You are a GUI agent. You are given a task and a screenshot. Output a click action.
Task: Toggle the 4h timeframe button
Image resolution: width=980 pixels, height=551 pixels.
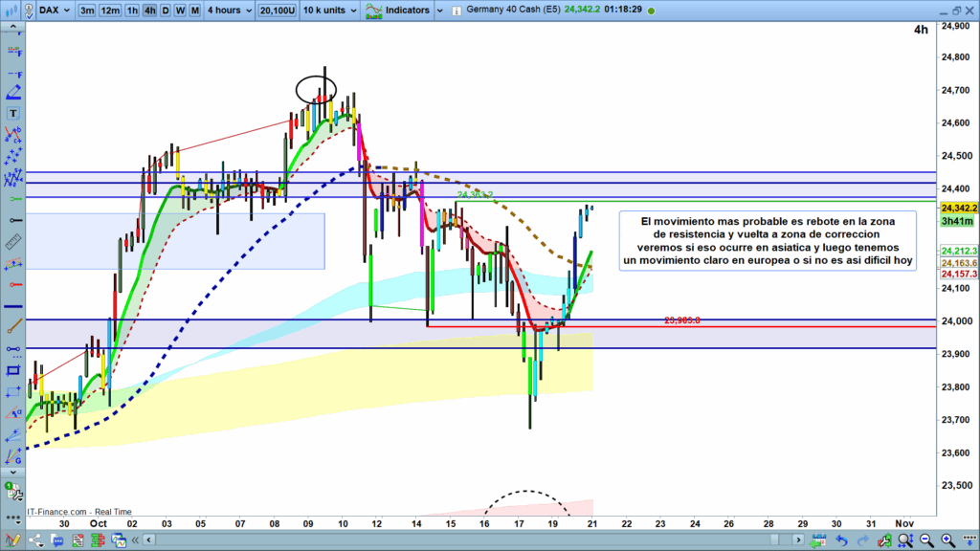click(149, 11)
